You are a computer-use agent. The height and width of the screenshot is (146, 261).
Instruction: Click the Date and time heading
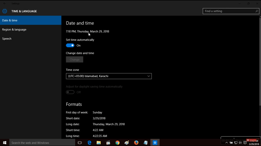click(x=80, y=23)
